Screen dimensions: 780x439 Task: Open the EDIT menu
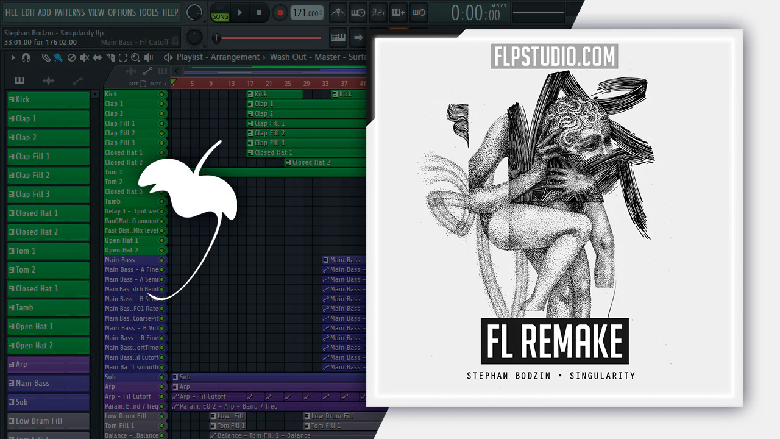point(28,12)
